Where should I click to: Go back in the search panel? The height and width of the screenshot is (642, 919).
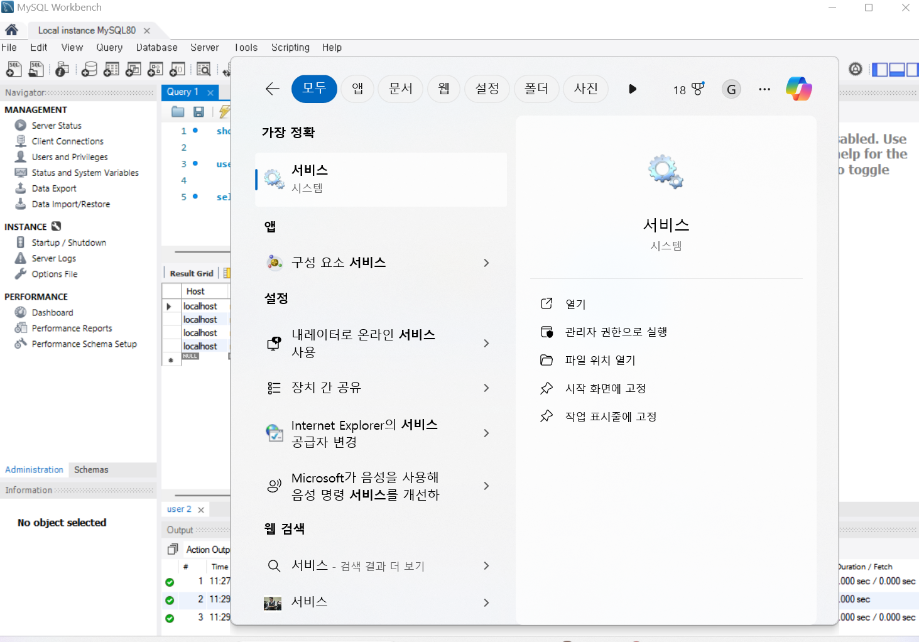pos(273,89)
